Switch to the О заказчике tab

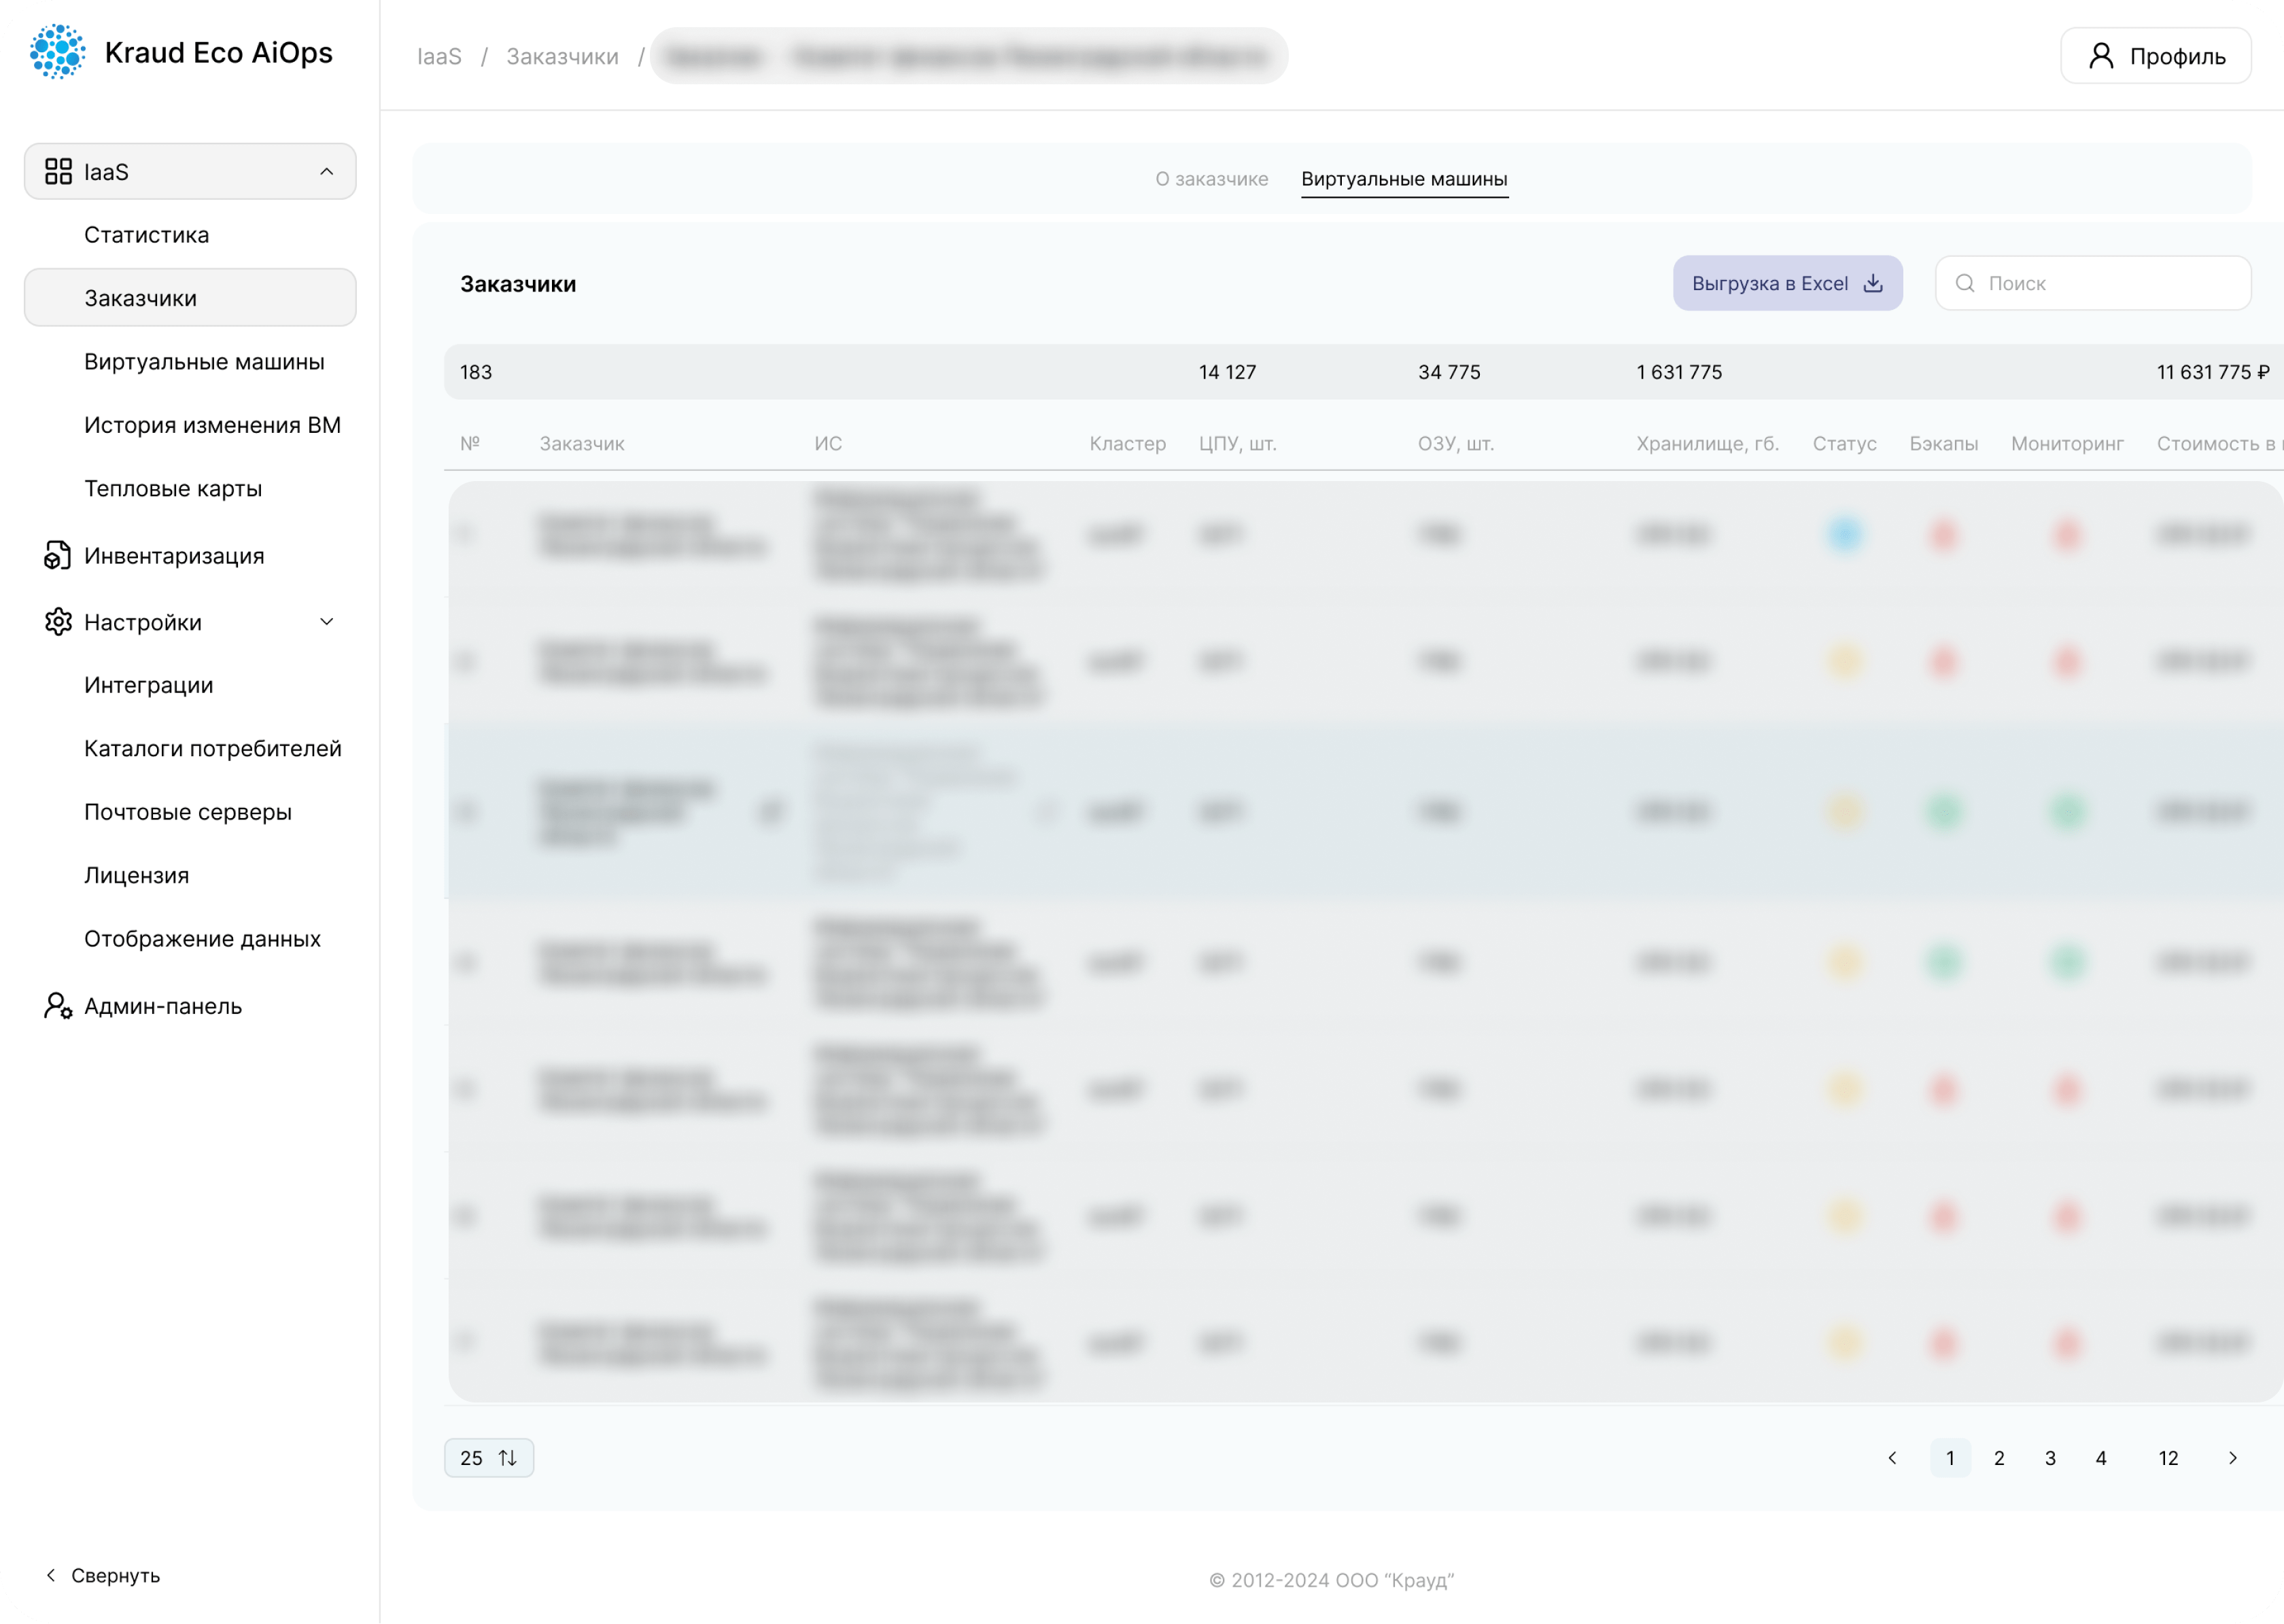[x=1211, y=179]
